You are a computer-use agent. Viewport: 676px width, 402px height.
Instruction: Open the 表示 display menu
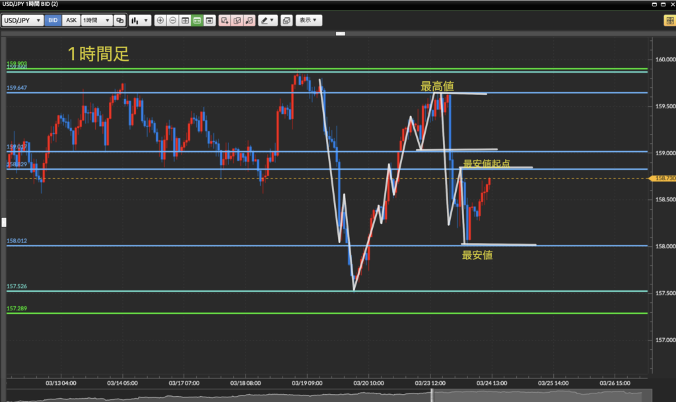[x=308, y=20]
